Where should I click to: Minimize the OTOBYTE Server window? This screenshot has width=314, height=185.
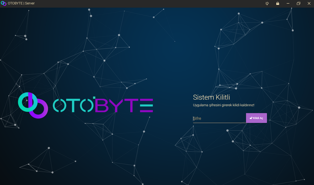coord(288,3)
